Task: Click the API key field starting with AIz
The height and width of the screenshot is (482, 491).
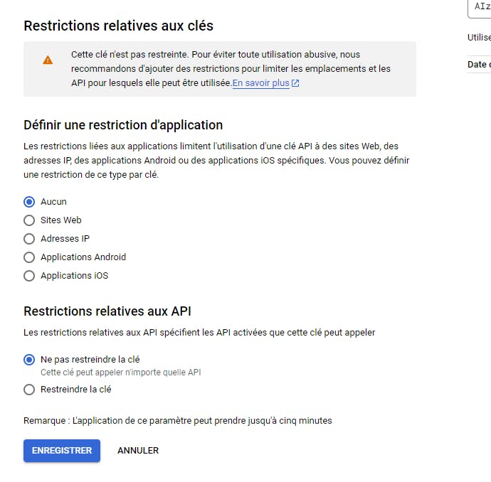Action: click(480, 7)
